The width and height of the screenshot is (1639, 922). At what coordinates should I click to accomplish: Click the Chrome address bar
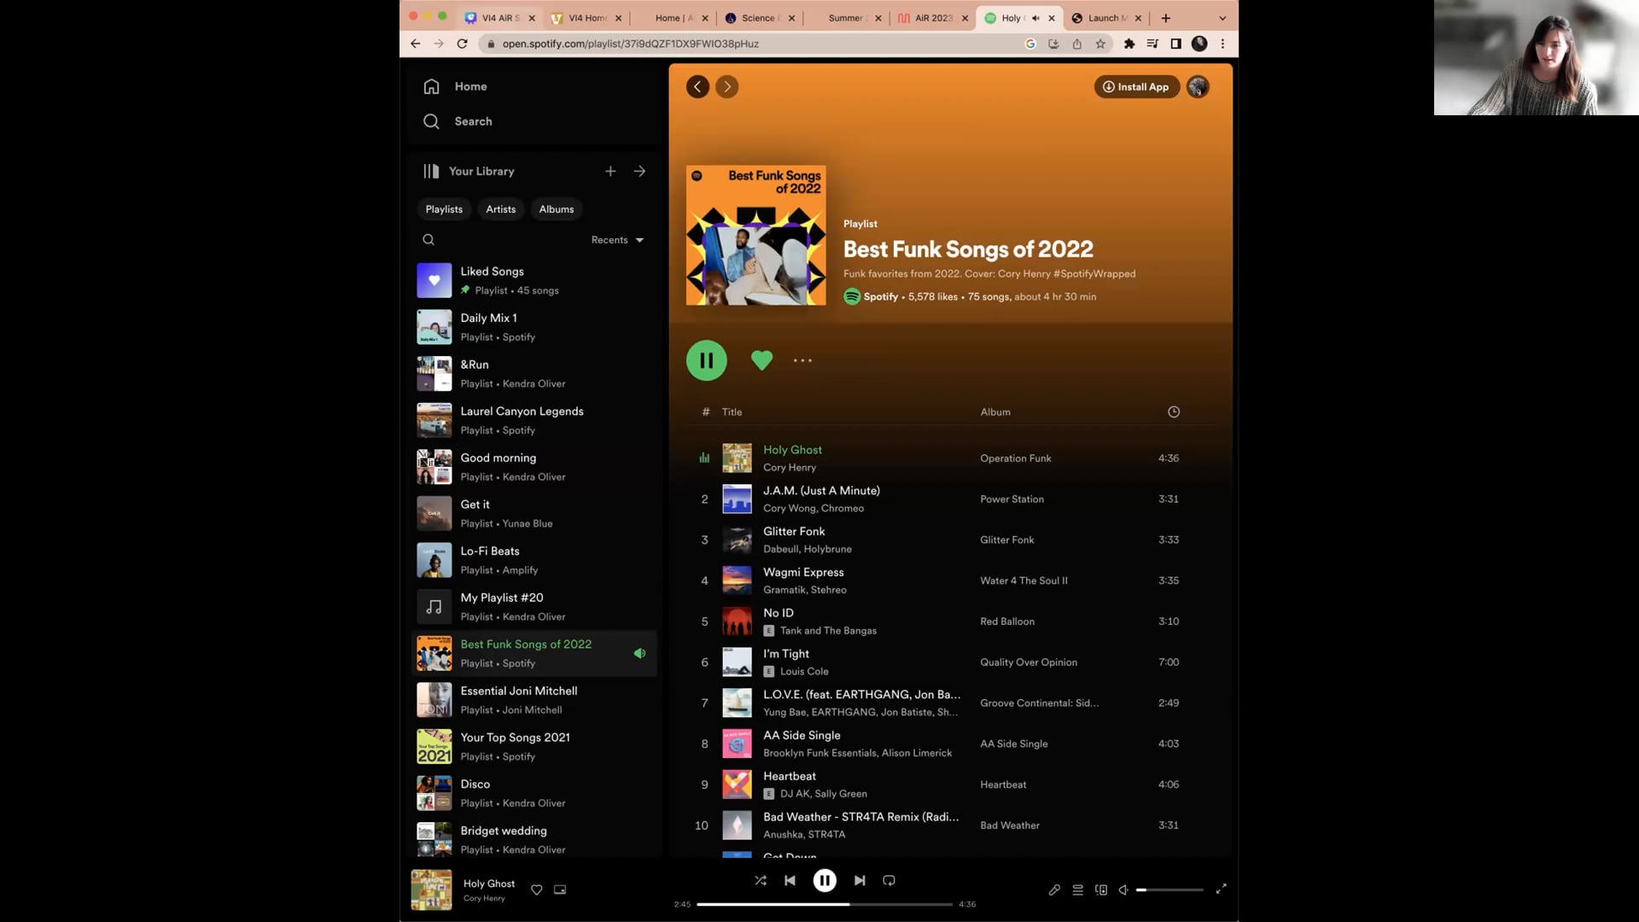751,44
